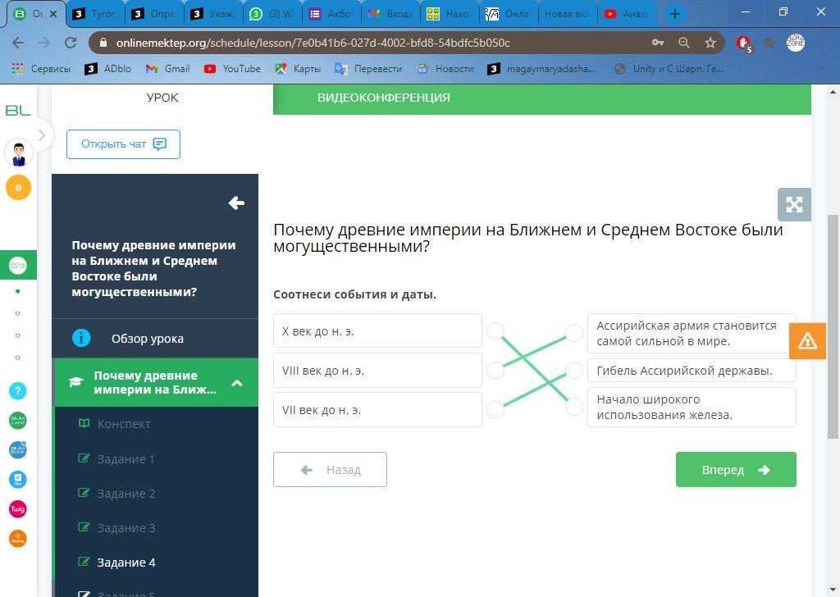This screenshot has height=597, width=840.
Task: Toggle fullscreen with the expand arrows icon
Action: tap(794, 204)
